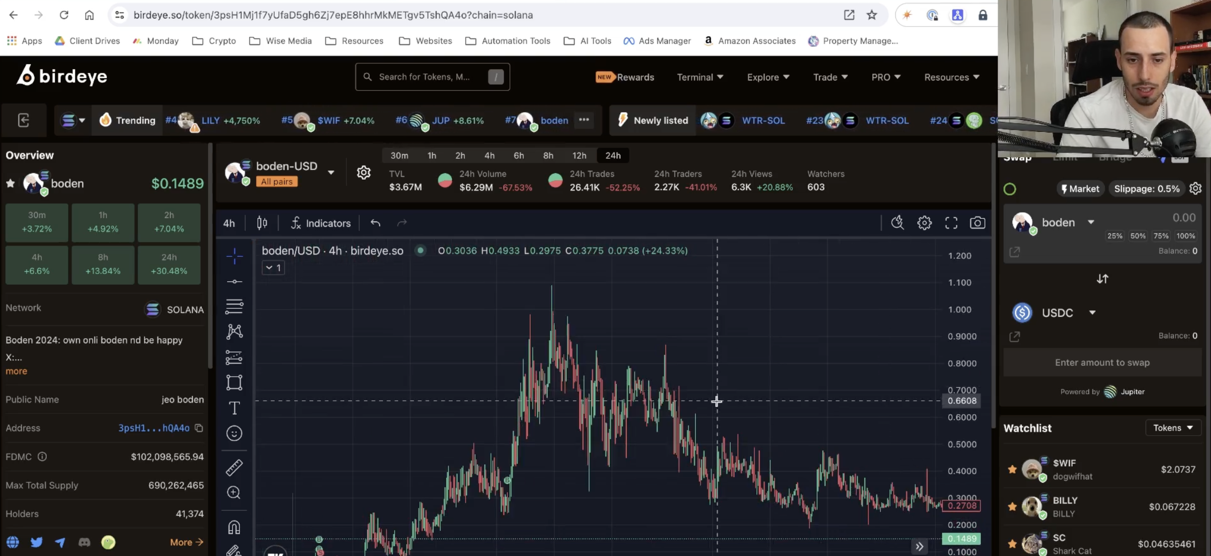Image resolution: width=1211 pixels, height=556 pixels.
Task: Open the chart alert clock tool
Action: 898,223
